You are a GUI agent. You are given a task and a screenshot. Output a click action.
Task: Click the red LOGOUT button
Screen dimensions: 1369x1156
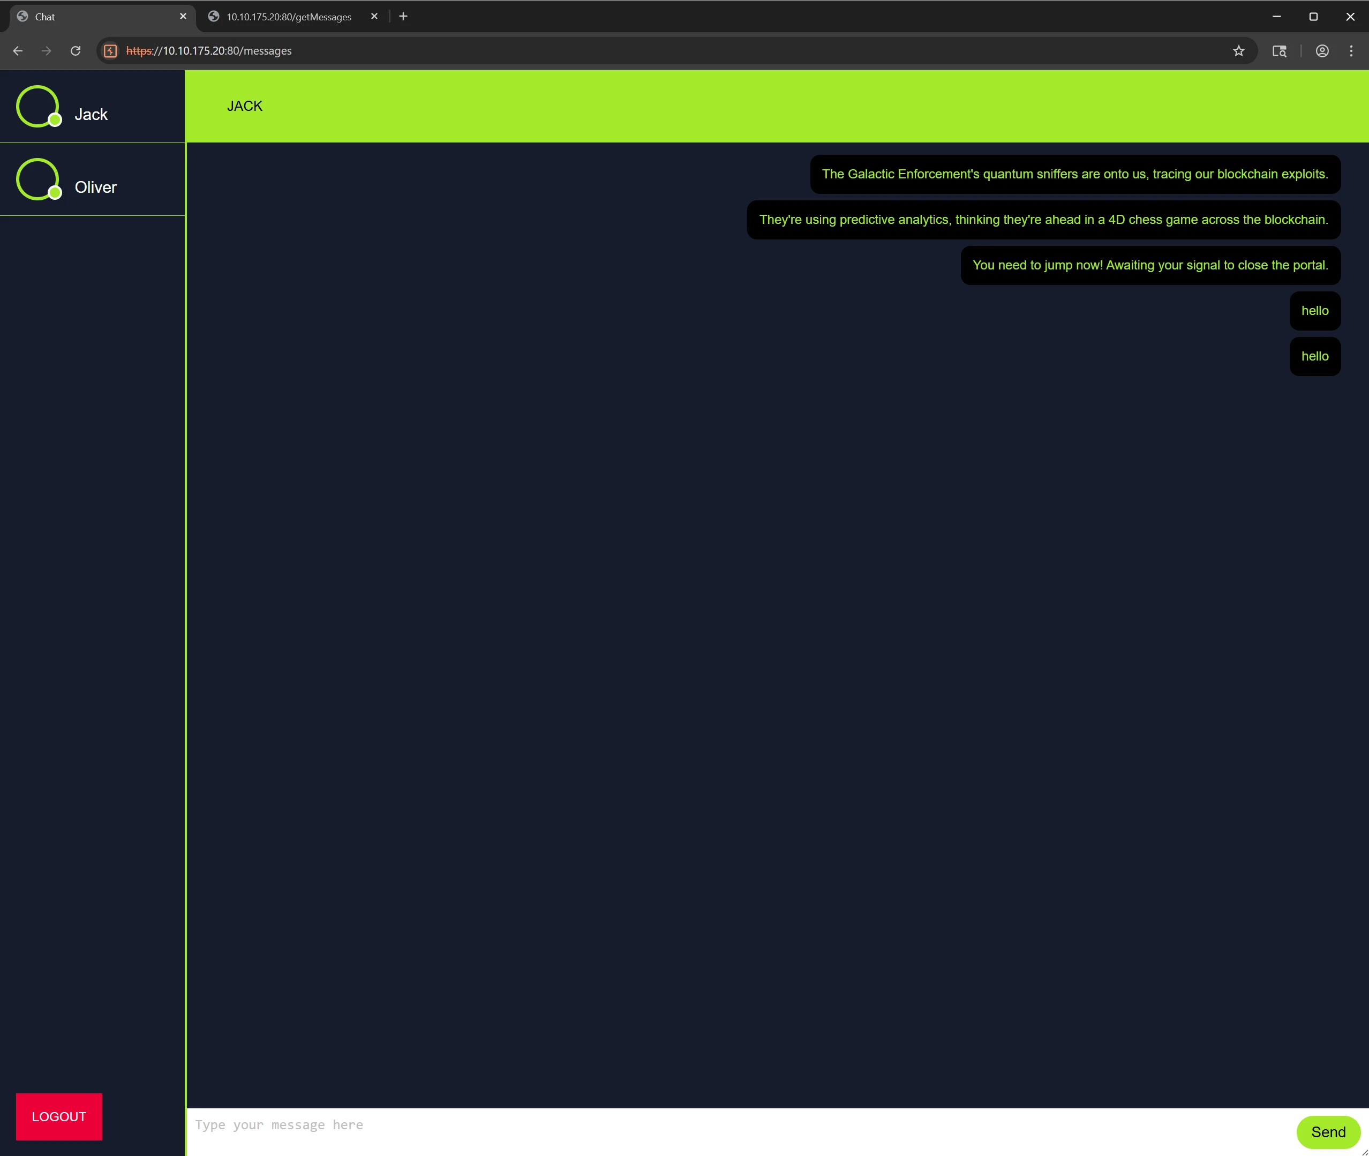pos(59,1116)
